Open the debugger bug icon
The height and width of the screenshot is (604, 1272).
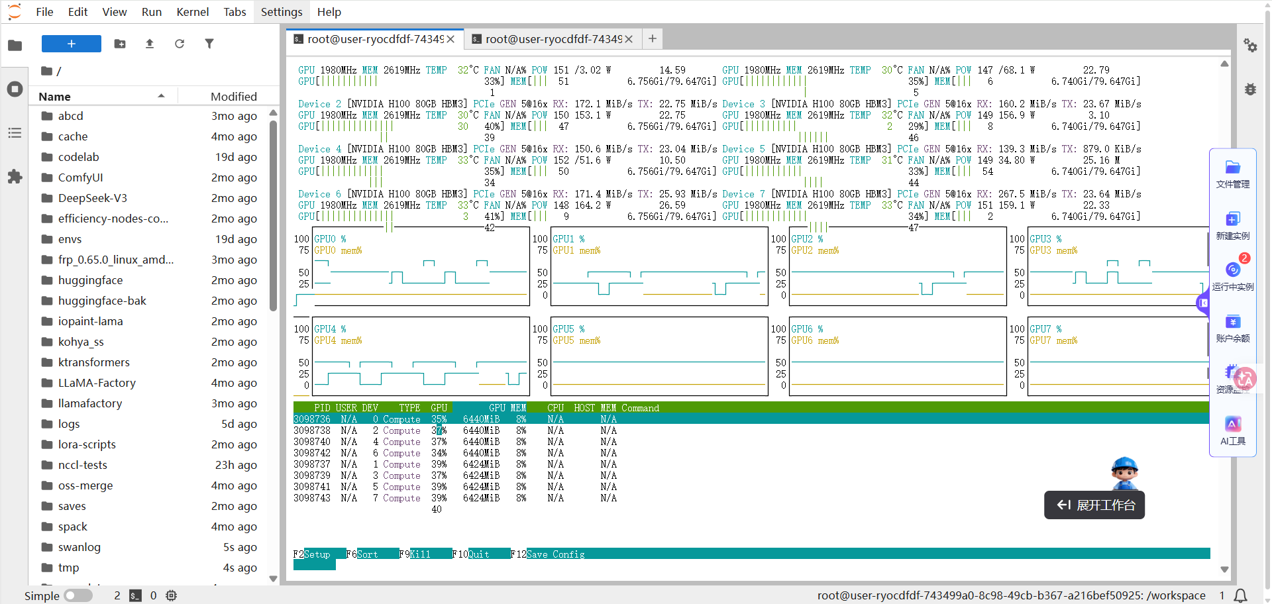coord(1250,89)
